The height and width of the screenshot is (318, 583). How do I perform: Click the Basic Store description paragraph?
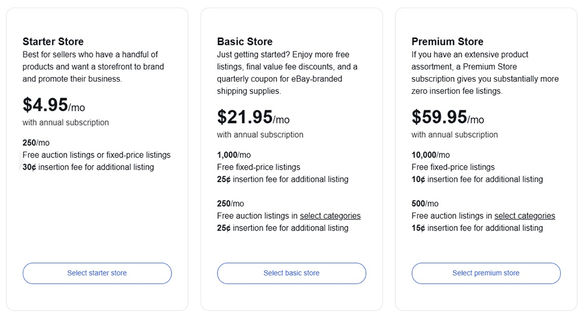(x=287, y=73)
